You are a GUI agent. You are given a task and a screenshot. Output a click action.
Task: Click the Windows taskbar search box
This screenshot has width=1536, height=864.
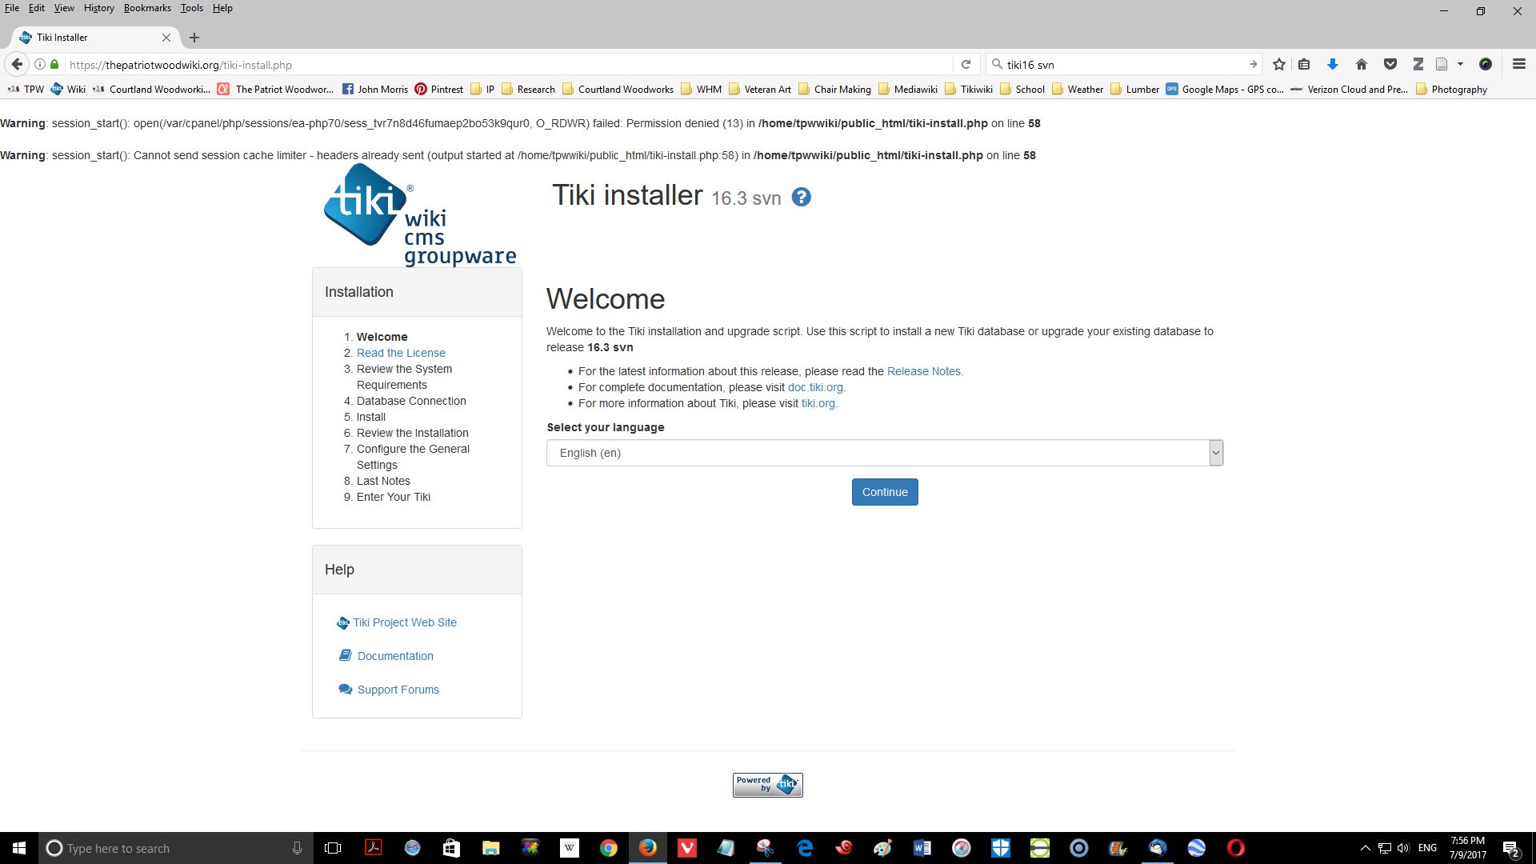pyautogui.click(x=175, y=848)
